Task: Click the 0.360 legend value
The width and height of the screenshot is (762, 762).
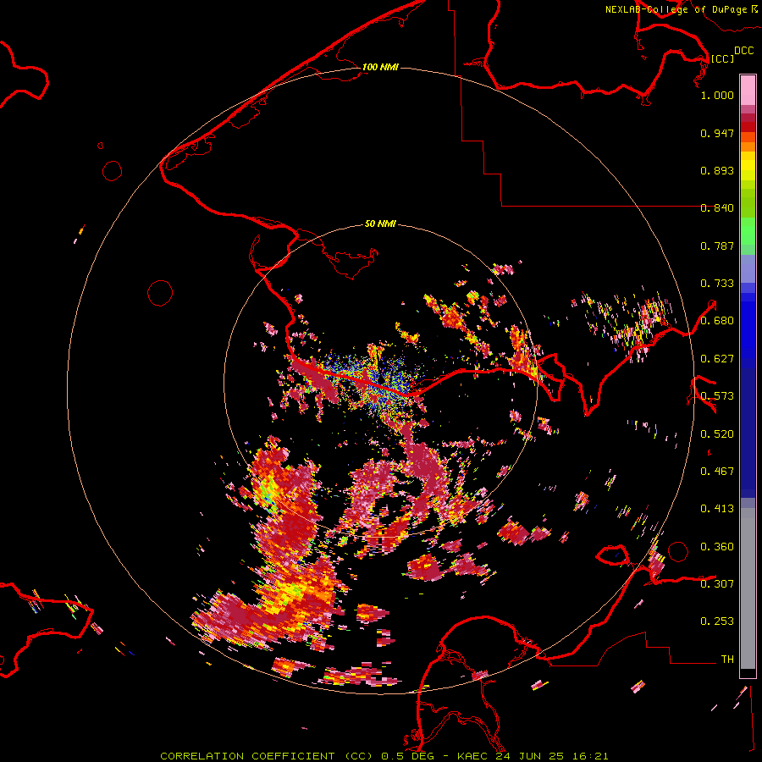Action: (717, 547)
